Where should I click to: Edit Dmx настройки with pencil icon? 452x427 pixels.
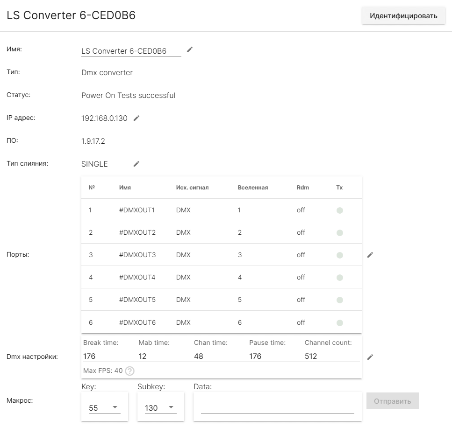(x=370, y=357)
